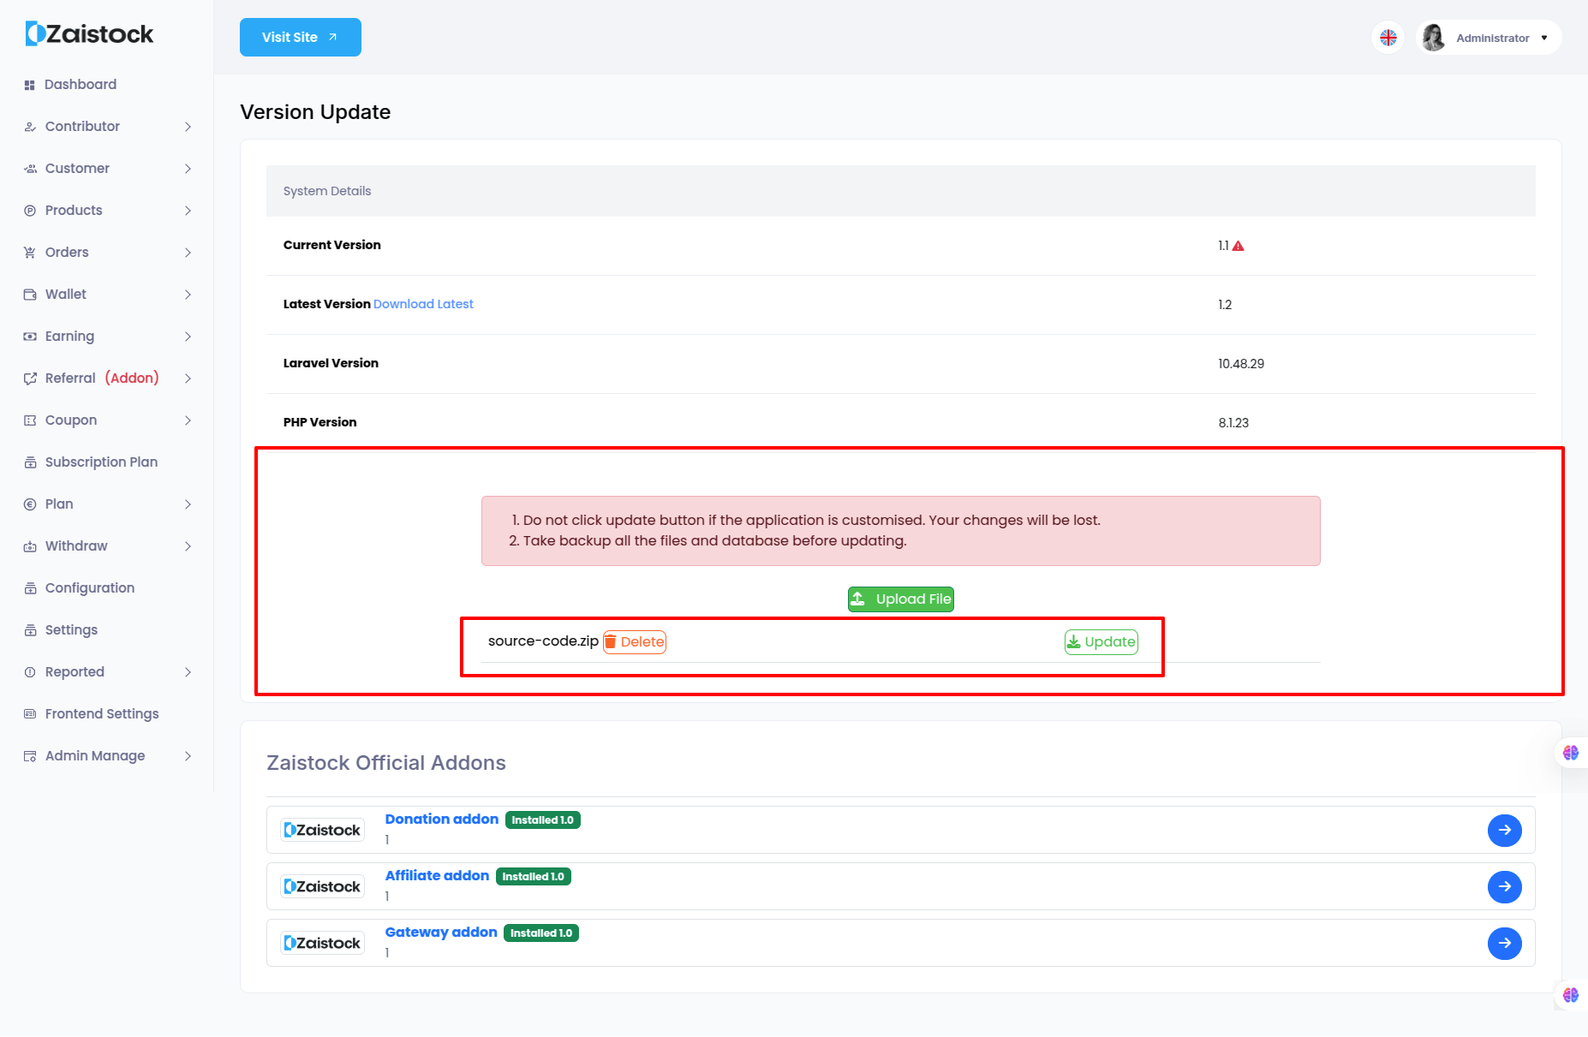
Task: Expand the Withdraw submenu chevron
Action: [x=188, y=546]
